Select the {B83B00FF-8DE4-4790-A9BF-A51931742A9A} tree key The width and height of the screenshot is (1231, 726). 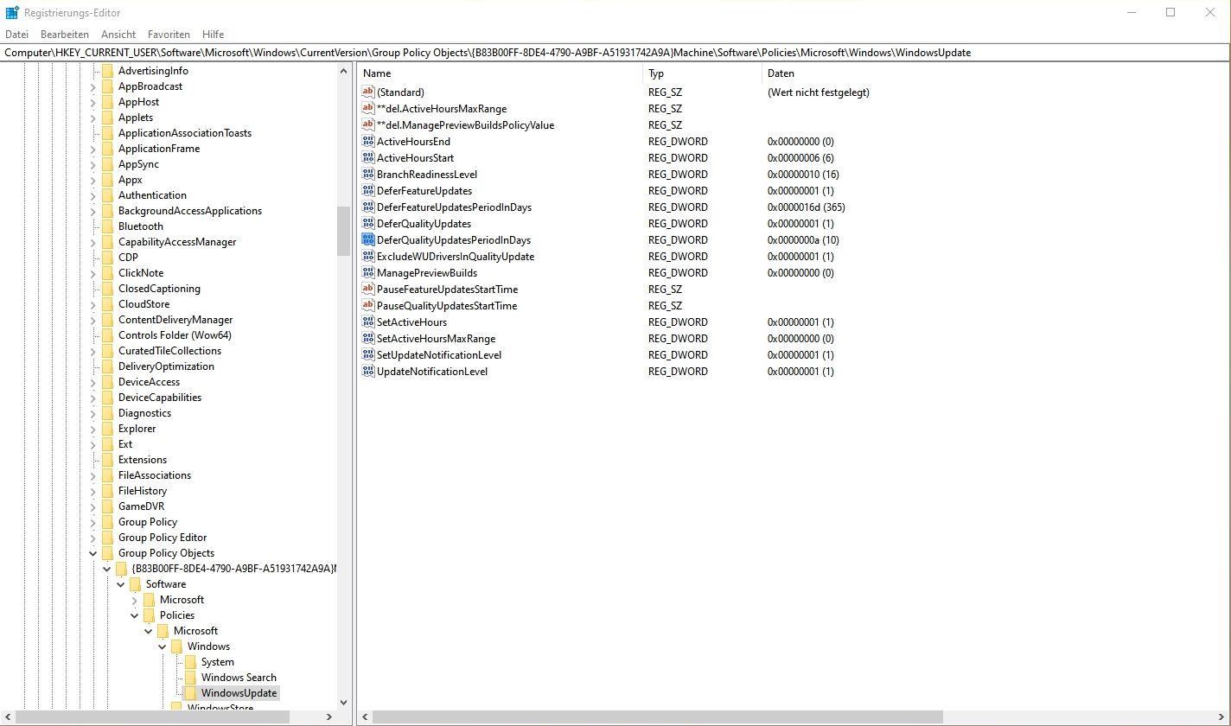tap(233, 569)
